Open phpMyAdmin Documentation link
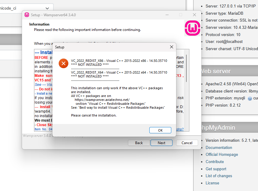258x191 pixels. point(219,147)
